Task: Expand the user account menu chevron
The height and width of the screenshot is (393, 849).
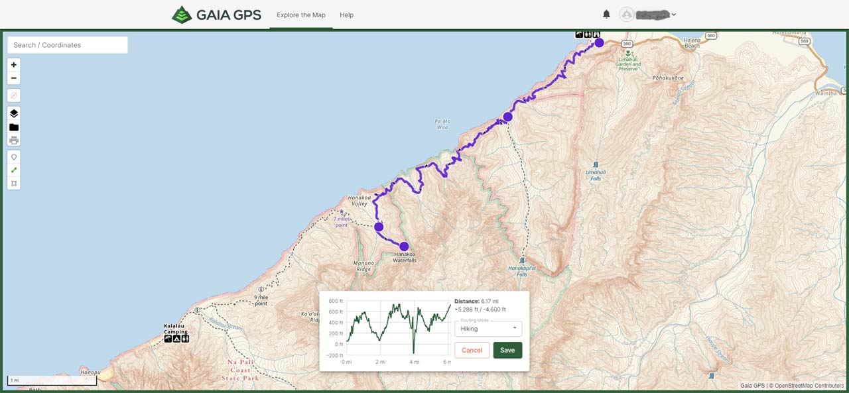Action: (x=674, y=15)
